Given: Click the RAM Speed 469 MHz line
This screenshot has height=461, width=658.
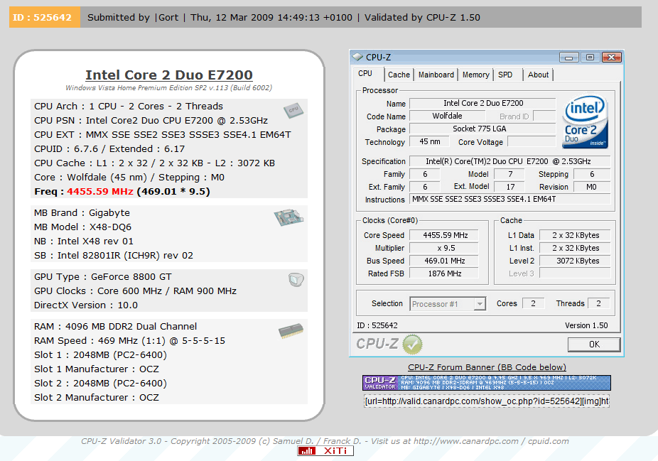Looking at the screenshot, I should tap(129, 341).
